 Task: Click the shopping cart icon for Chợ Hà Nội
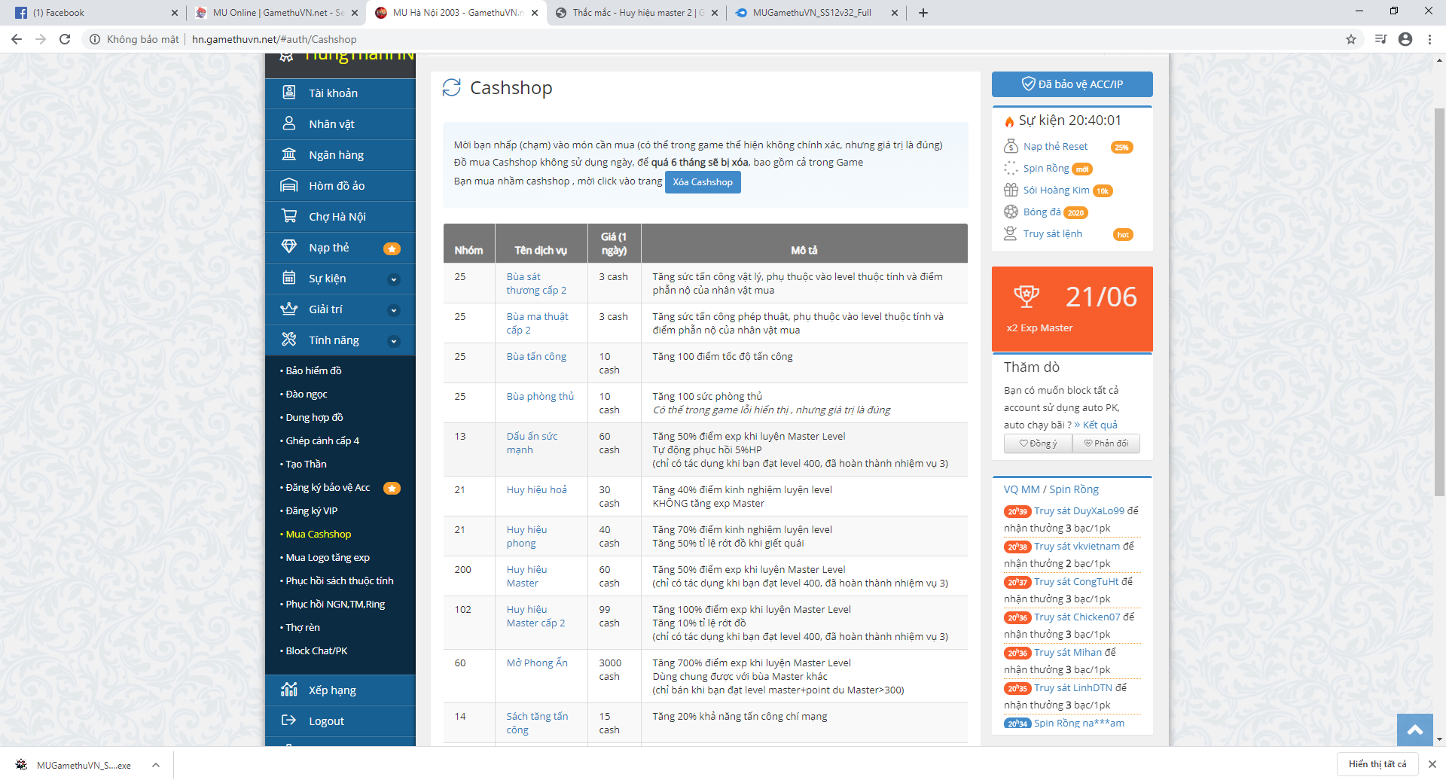pyautogui.click(x=288, y=216)
